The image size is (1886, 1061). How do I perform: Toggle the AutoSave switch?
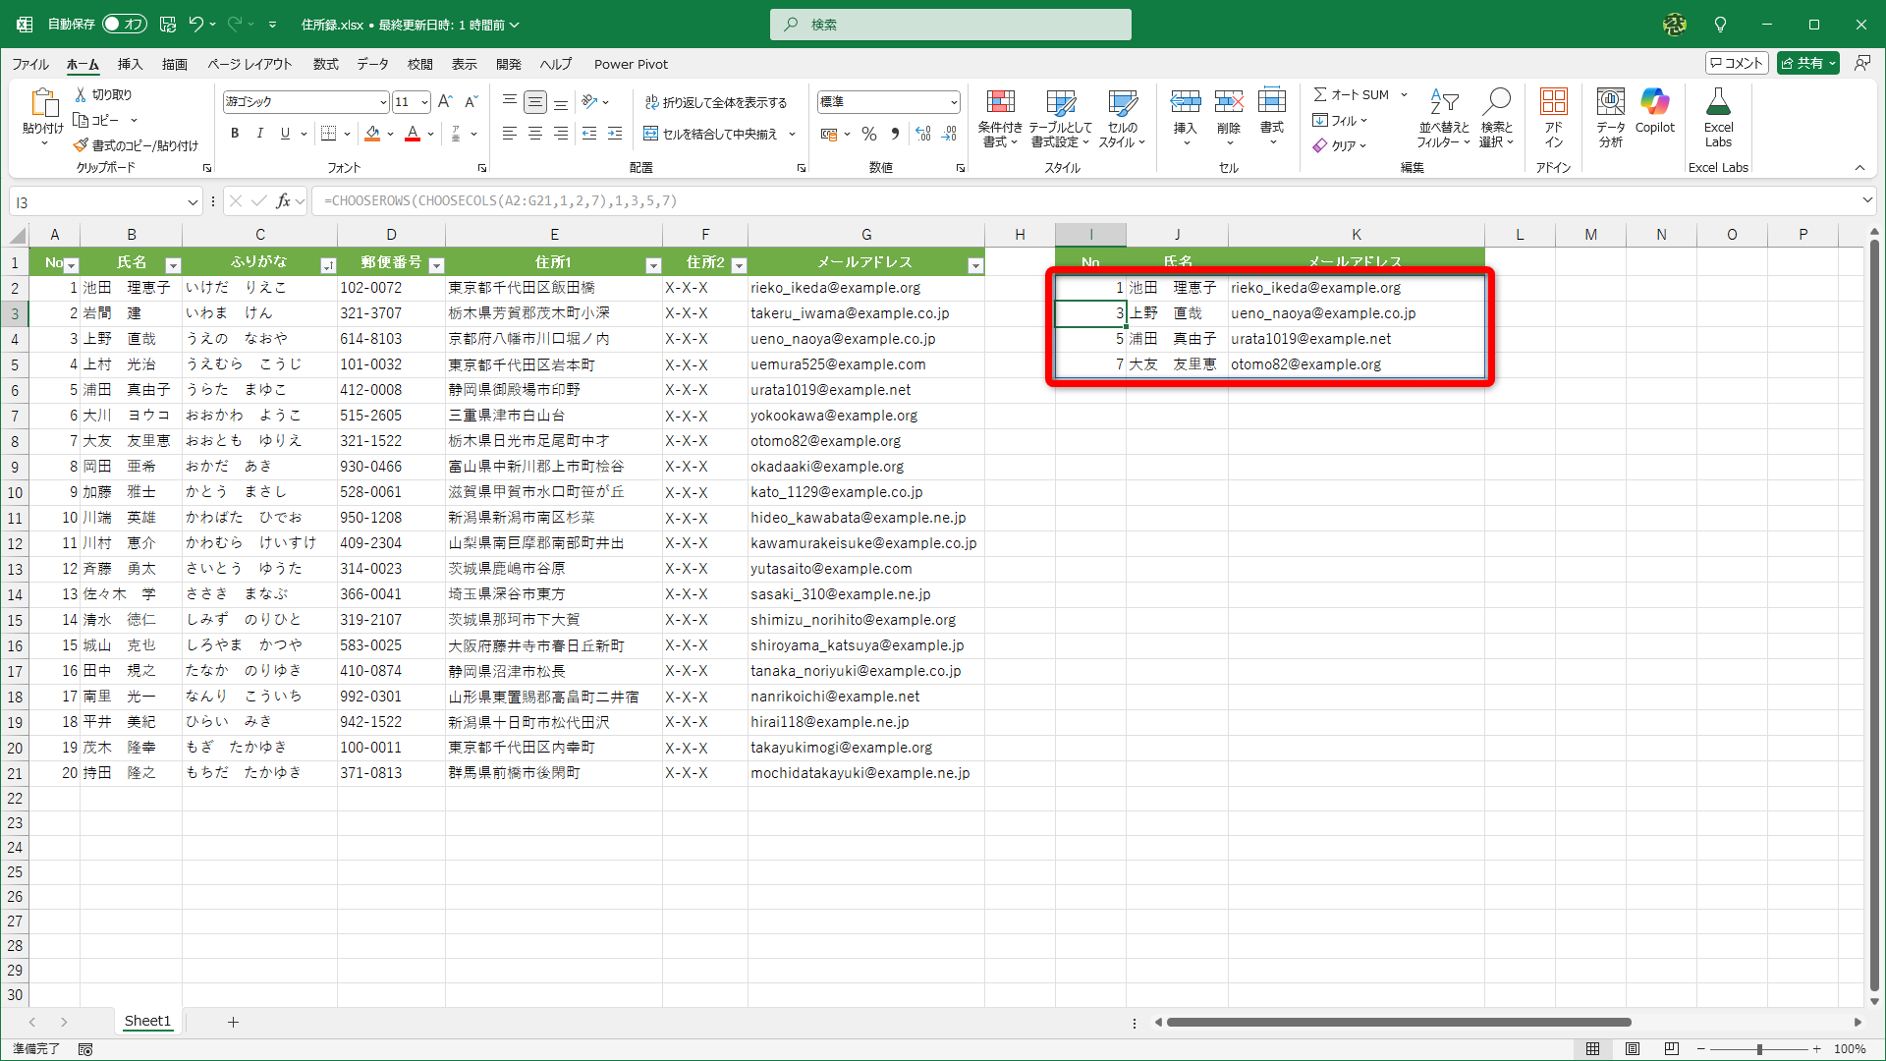pyautogui.click(x=124, y=24)
